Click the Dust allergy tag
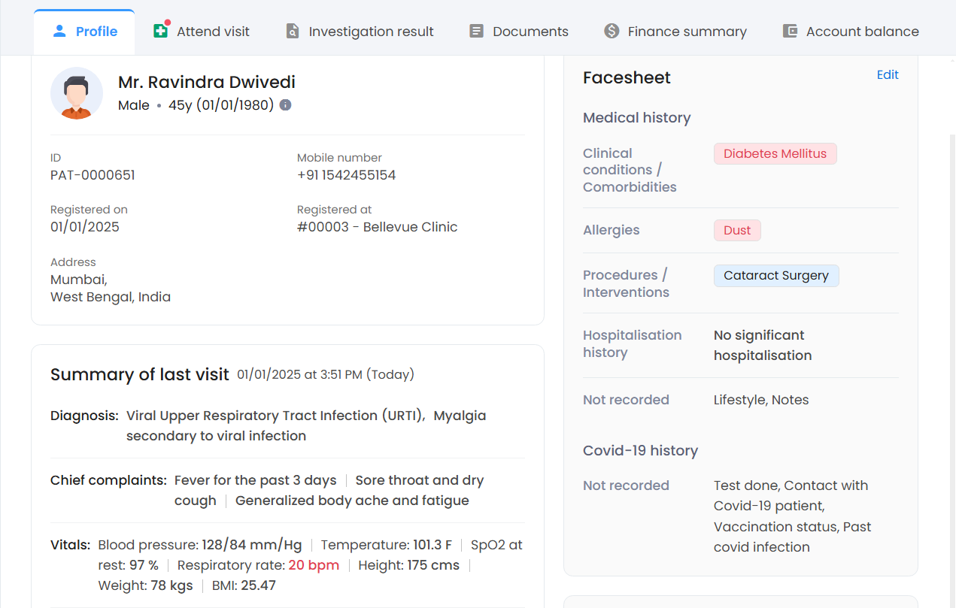This screenshot has height=608, width=956. point(737,230)
